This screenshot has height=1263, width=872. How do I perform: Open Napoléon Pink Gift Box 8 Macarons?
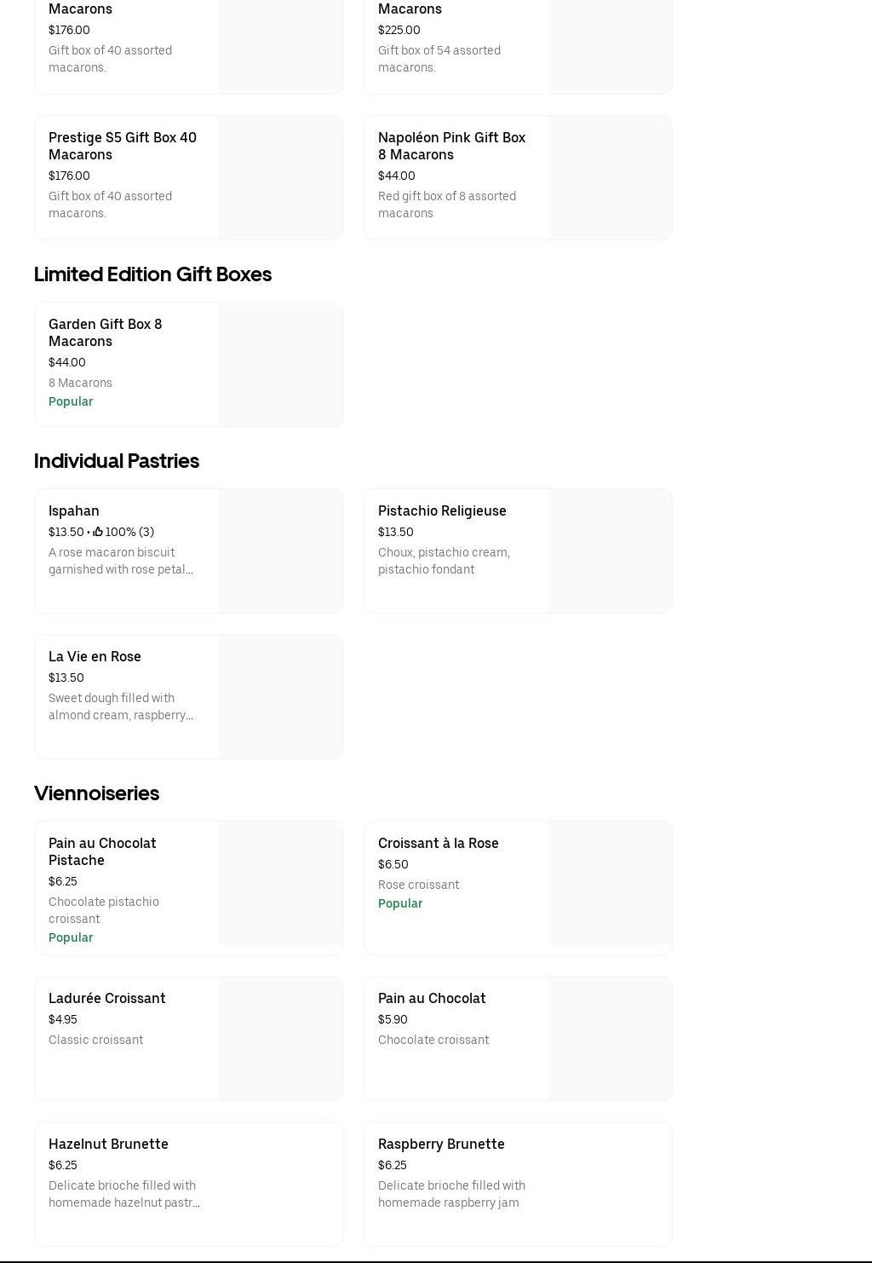pos(451,146)
